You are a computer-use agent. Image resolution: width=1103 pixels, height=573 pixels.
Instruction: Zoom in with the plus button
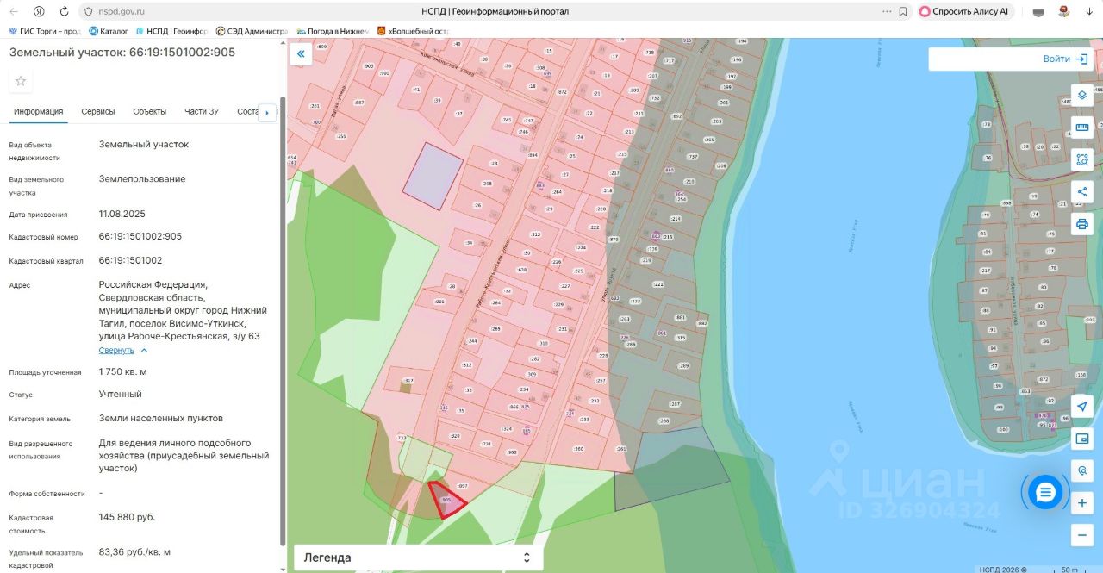click(x=1082, y=502)
